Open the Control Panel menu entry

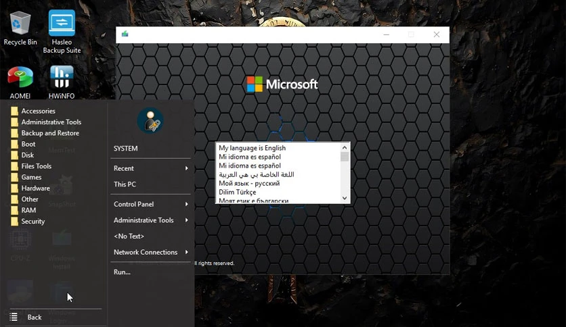pos(150,204)
